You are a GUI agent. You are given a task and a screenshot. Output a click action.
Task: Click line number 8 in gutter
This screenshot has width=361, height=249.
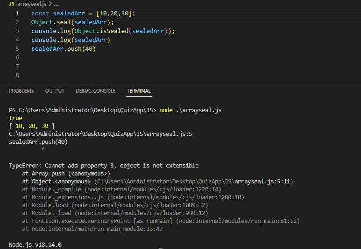tap(17, 75)
